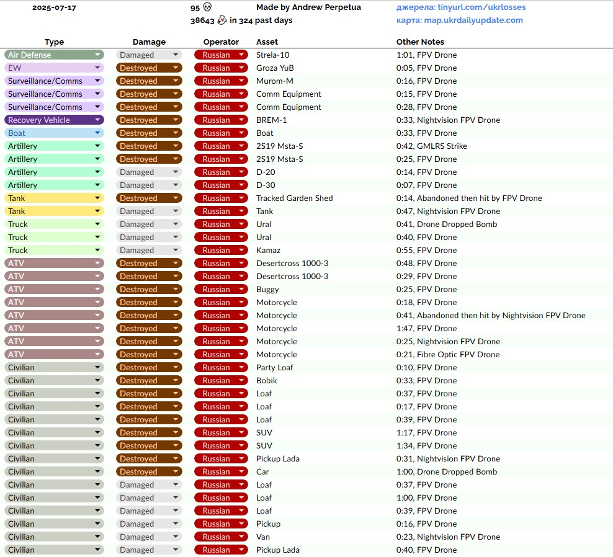This screenshot has height=557, width=613.
Task: Select the 0:42, GMLRS Strike note
Action: 432,146
